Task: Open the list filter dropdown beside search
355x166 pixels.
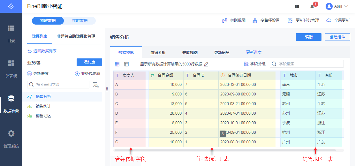Action: pyautogui.click(x=95, y=85)
